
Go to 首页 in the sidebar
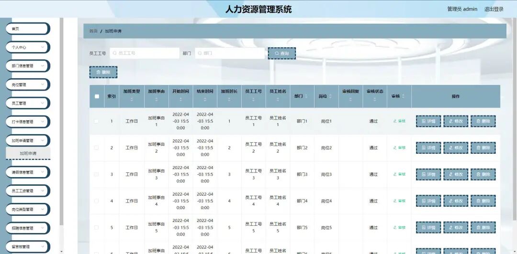28,29
